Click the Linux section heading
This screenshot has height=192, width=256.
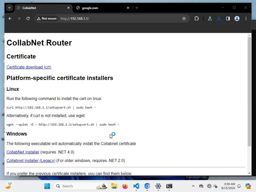13,89
